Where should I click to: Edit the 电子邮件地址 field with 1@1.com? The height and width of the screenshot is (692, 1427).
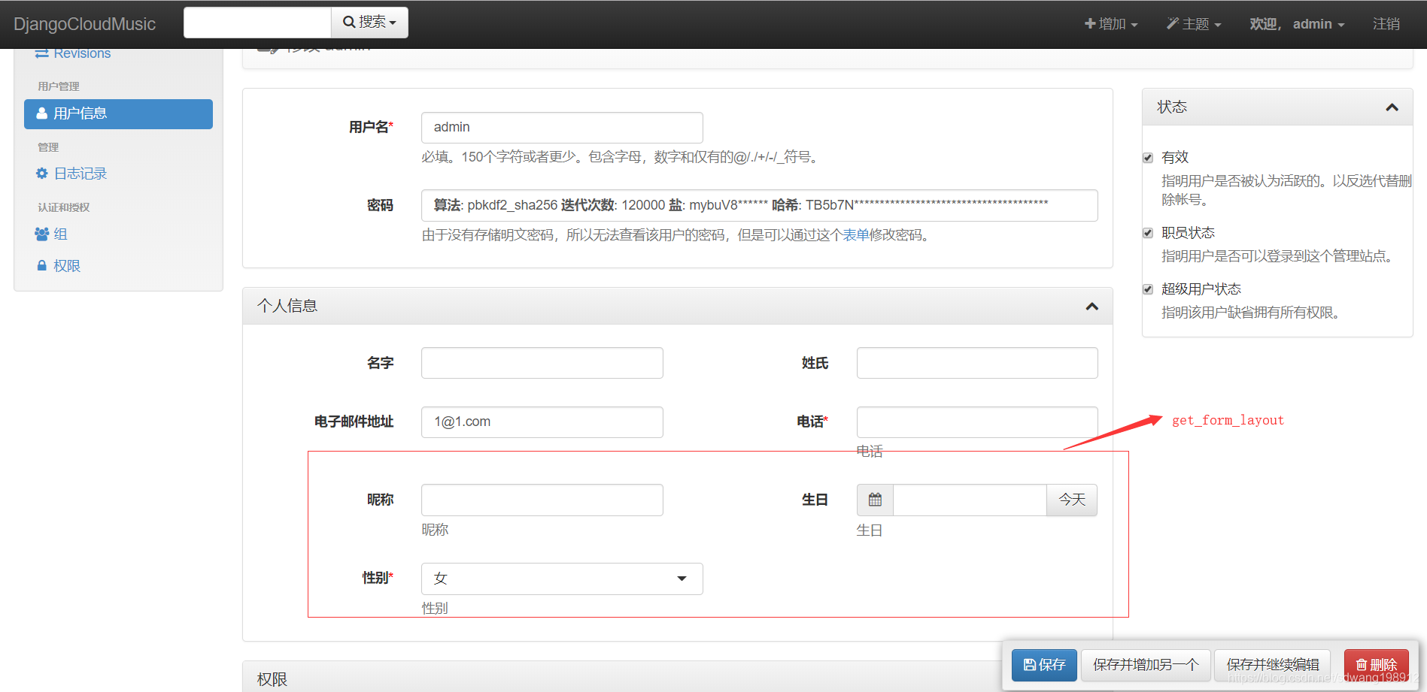click(542, 422)
